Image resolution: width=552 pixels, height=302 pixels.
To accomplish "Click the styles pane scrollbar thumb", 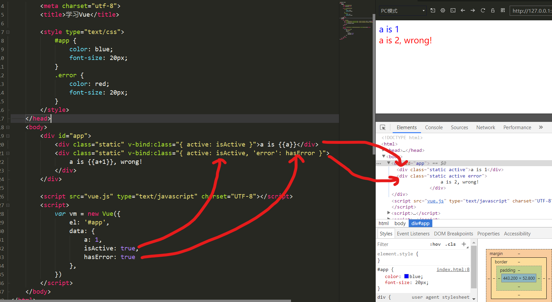I will click(474, 267).
